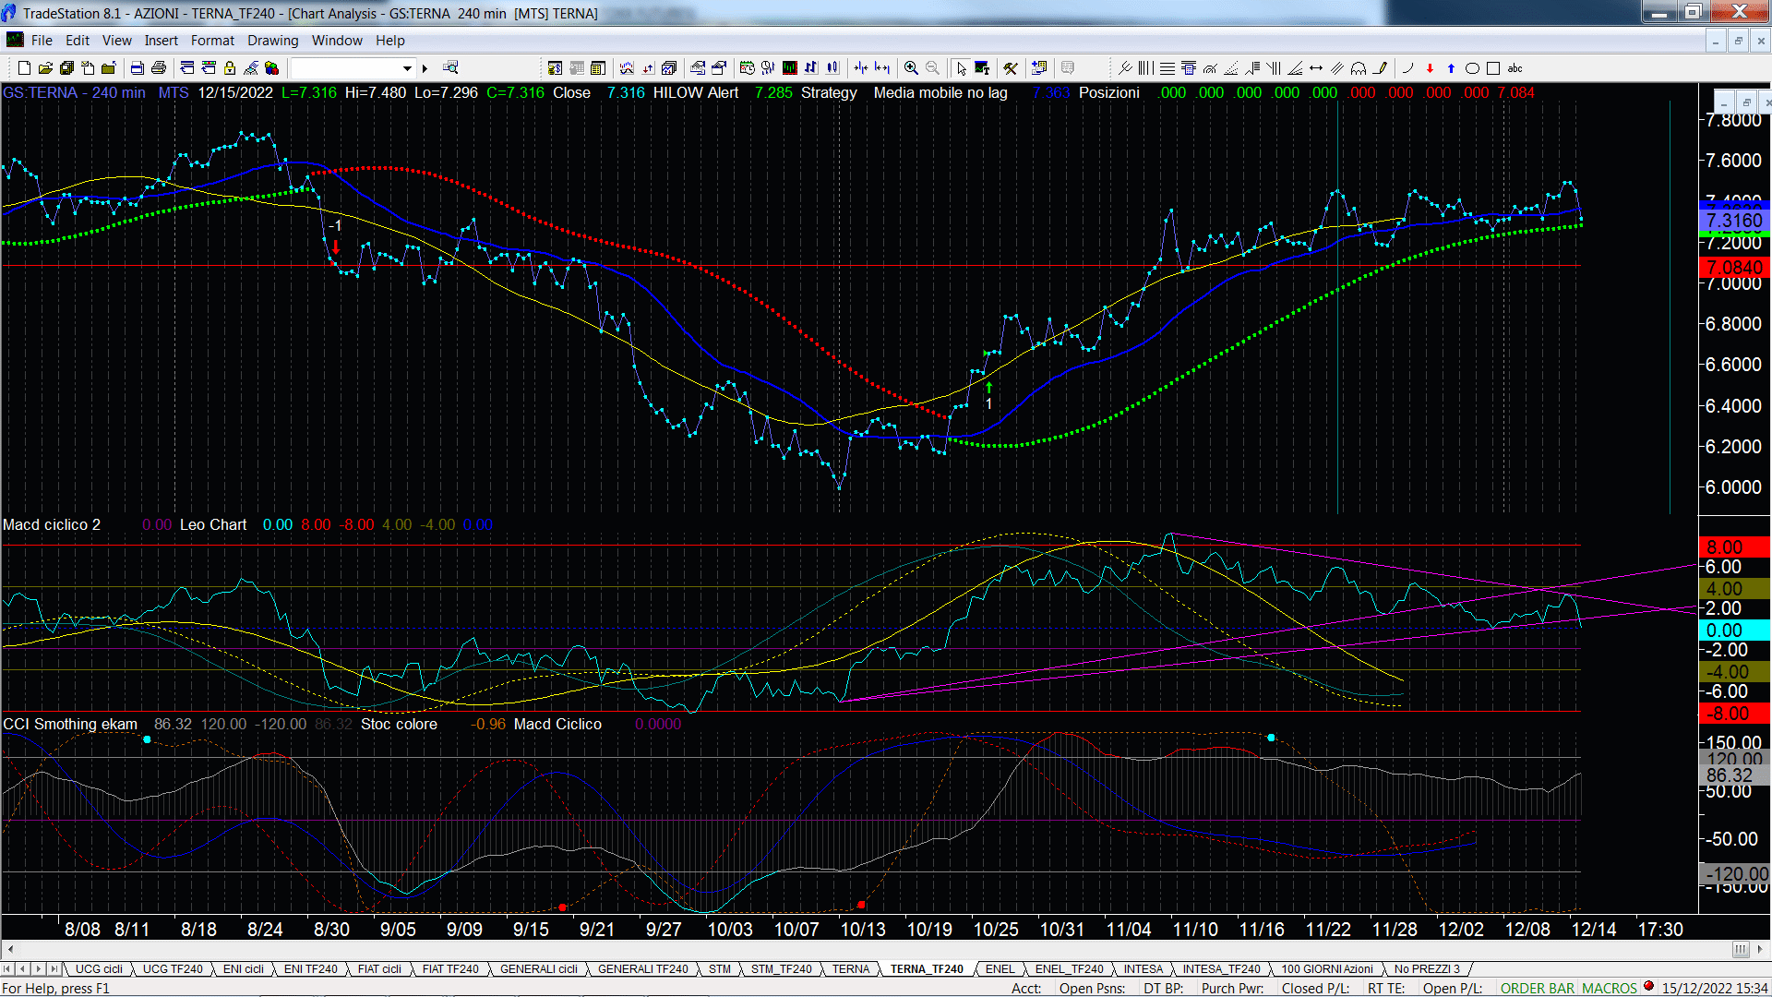Open the symbol lookup magnifier icon

(x=450, y=68)
